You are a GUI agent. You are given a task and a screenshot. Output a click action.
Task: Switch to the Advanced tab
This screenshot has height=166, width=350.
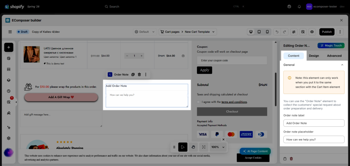[x=334, y=56]
